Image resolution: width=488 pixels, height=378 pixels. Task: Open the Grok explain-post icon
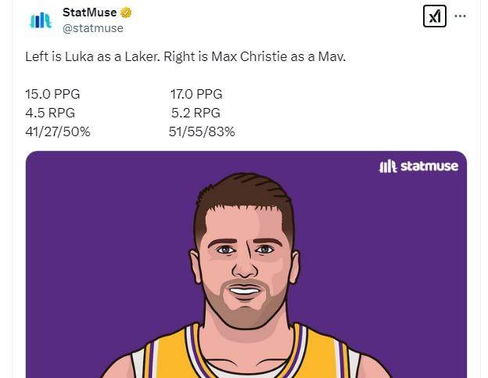click(434, 16)
